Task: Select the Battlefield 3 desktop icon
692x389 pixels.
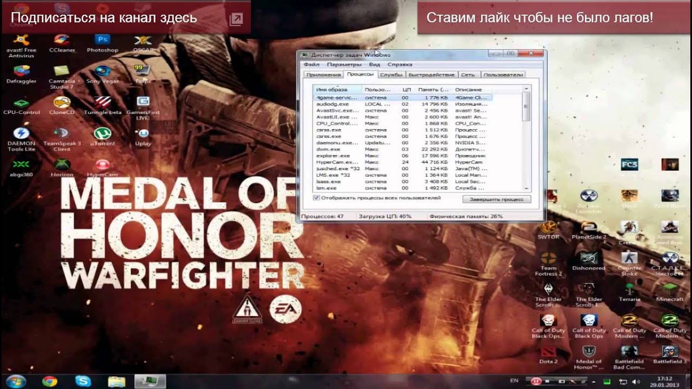Action: coord(670,354)
